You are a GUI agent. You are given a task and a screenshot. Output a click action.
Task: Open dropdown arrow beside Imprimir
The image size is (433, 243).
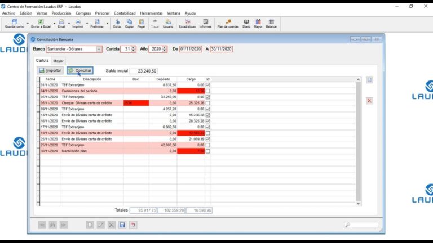(87, 24)
